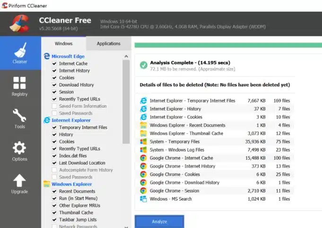Click the Thumbnail Cache option label
Image resolution: width=322 pixels, height=228 pixels.
tap(76, 212)
